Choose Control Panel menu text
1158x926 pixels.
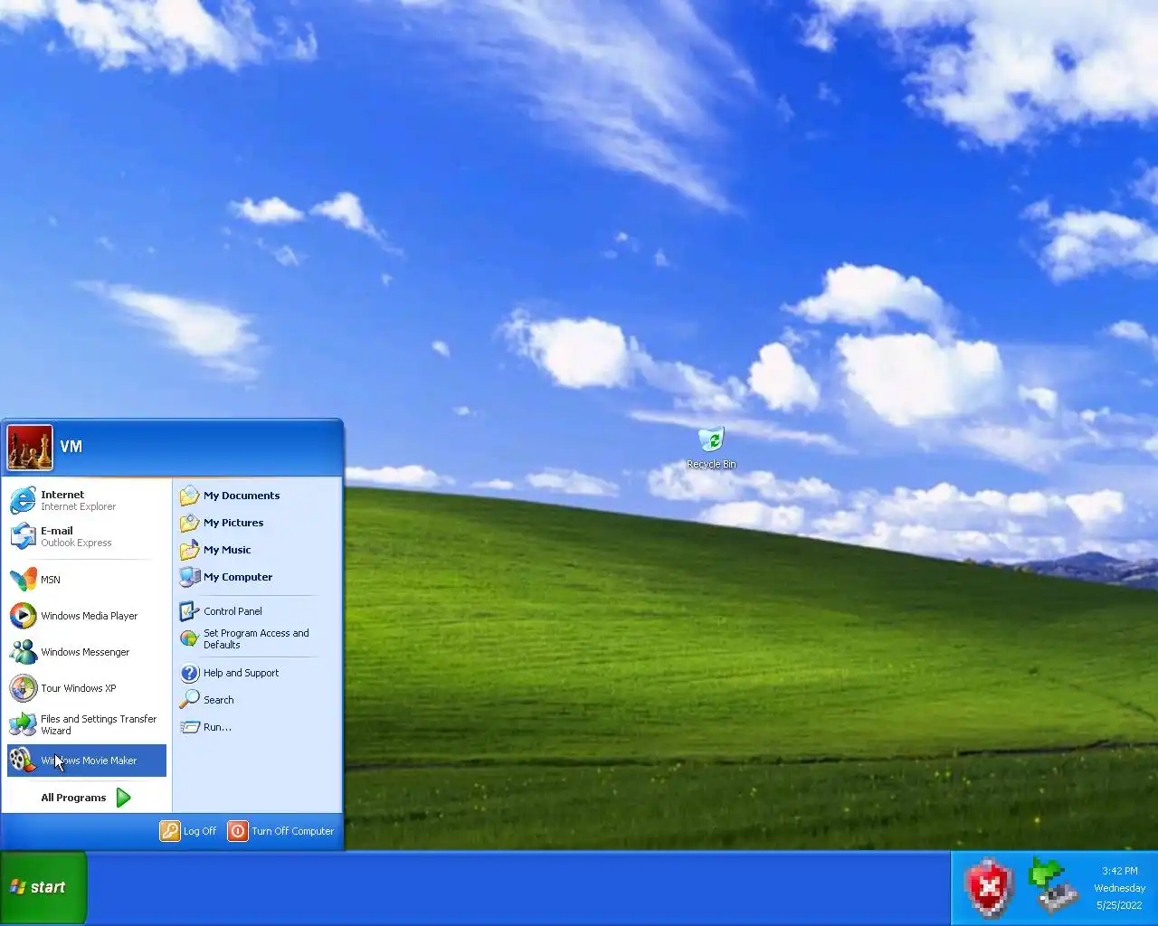click(x=233, y=611)
